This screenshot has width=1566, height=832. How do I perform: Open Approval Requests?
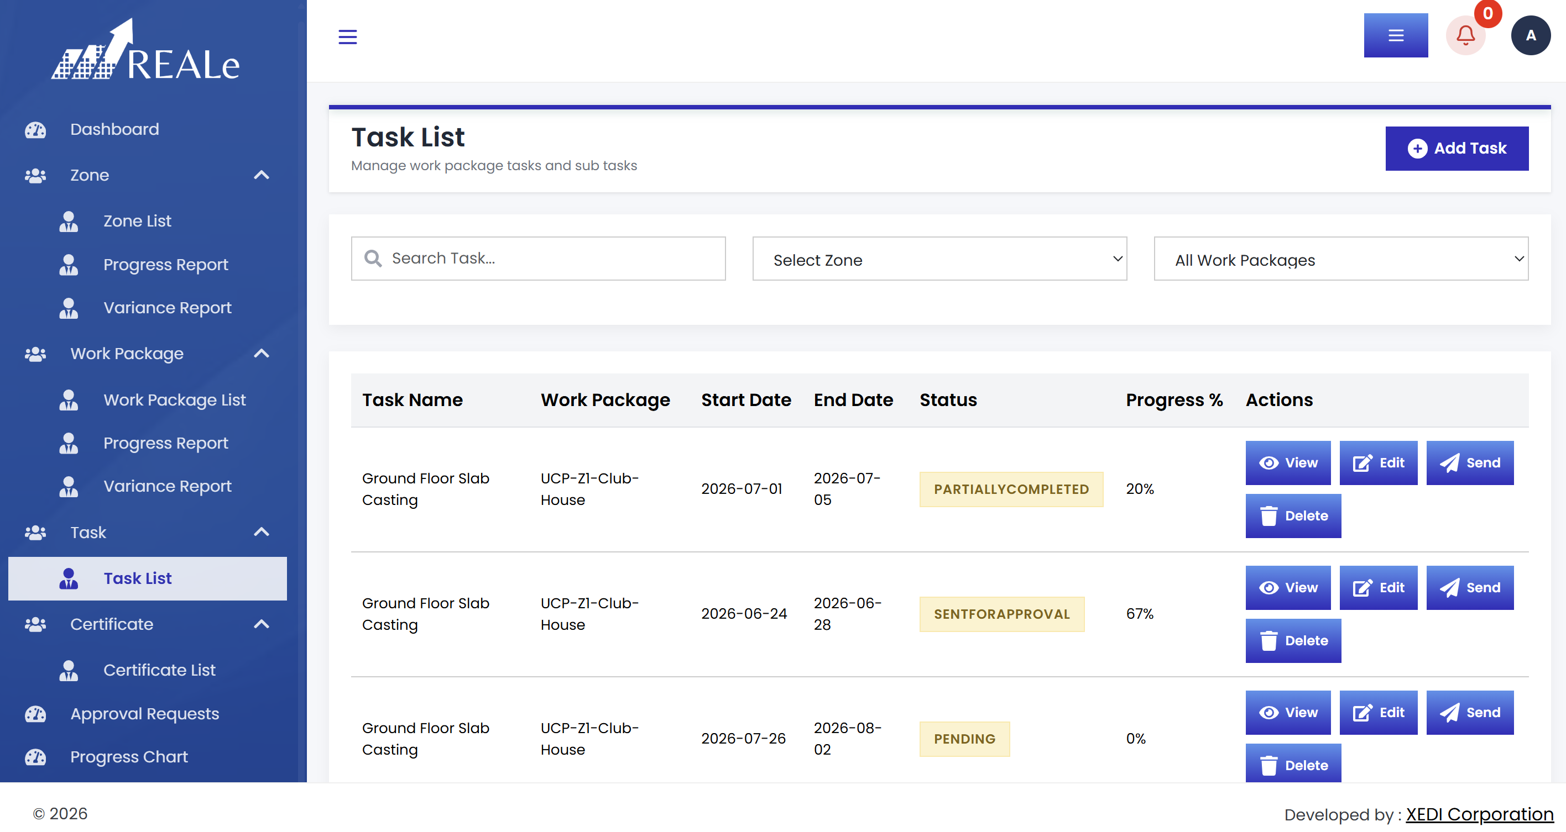pos(145,714)
